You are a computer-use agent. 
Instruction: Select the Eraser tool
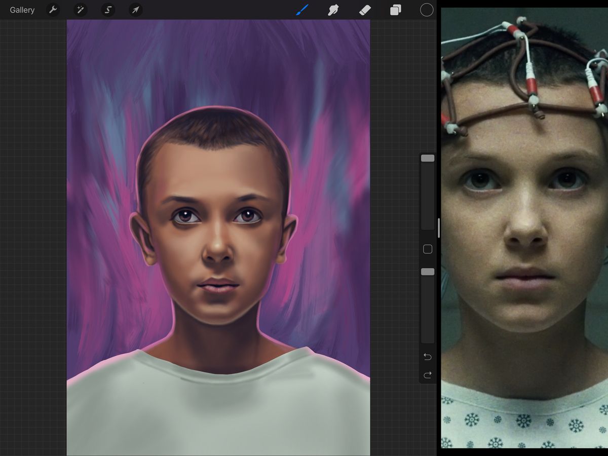click(x=365, y=10)
